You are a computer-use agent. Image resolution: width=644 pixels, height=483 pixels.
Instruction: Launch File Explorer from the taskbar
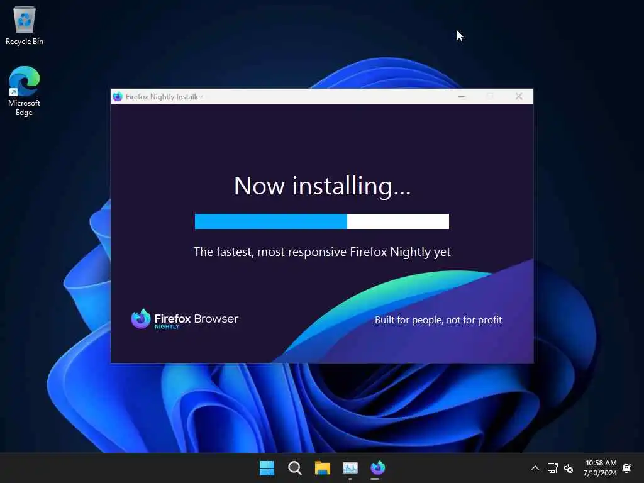[323, 468]
